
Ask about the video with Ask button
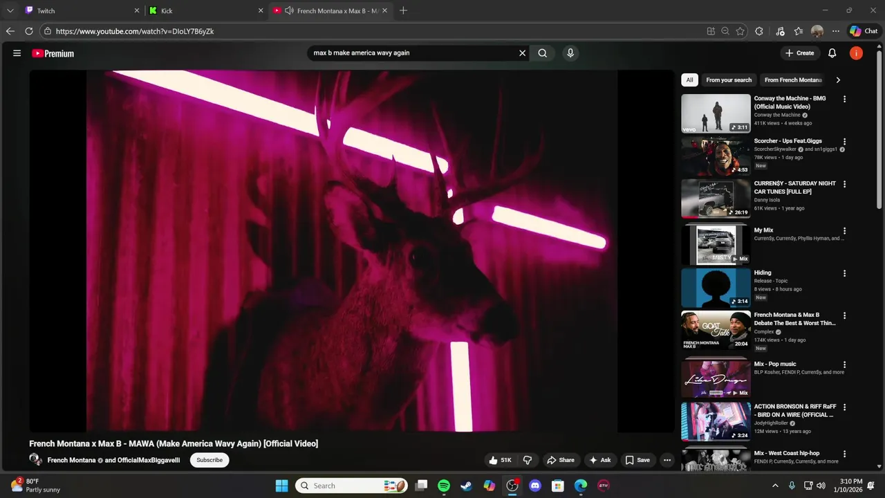click(599, 460)
